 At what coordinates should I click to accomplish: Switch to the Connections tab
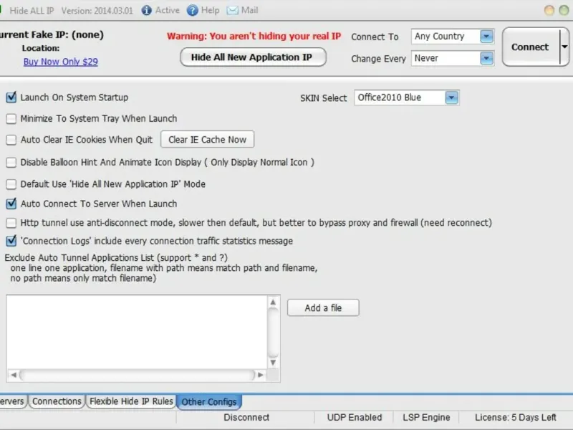coord(57,401)
